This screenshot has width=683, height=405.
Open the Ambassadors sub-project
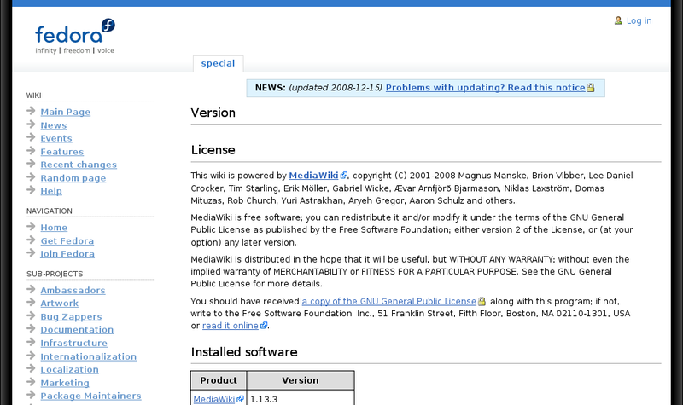pos(73,290)
